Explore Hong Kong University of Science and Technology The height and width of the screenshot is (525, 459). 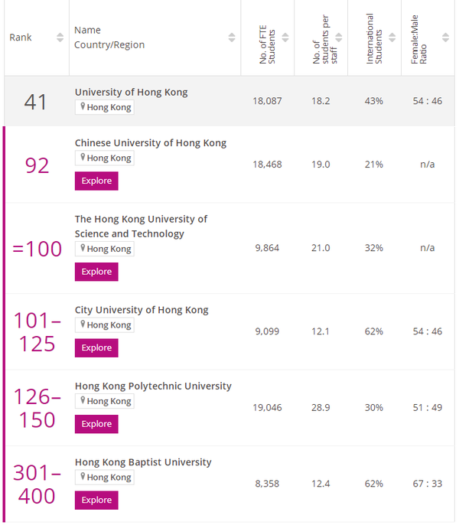(x=96, y=272)
